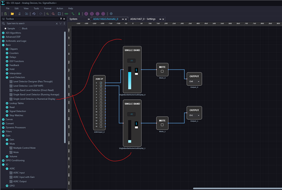
Task: Click the upper Single Band level meter
Action: 130,78
